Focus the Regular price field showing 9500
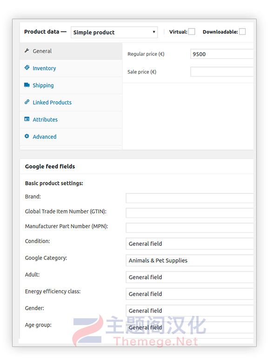 click(x=222, y=54)
